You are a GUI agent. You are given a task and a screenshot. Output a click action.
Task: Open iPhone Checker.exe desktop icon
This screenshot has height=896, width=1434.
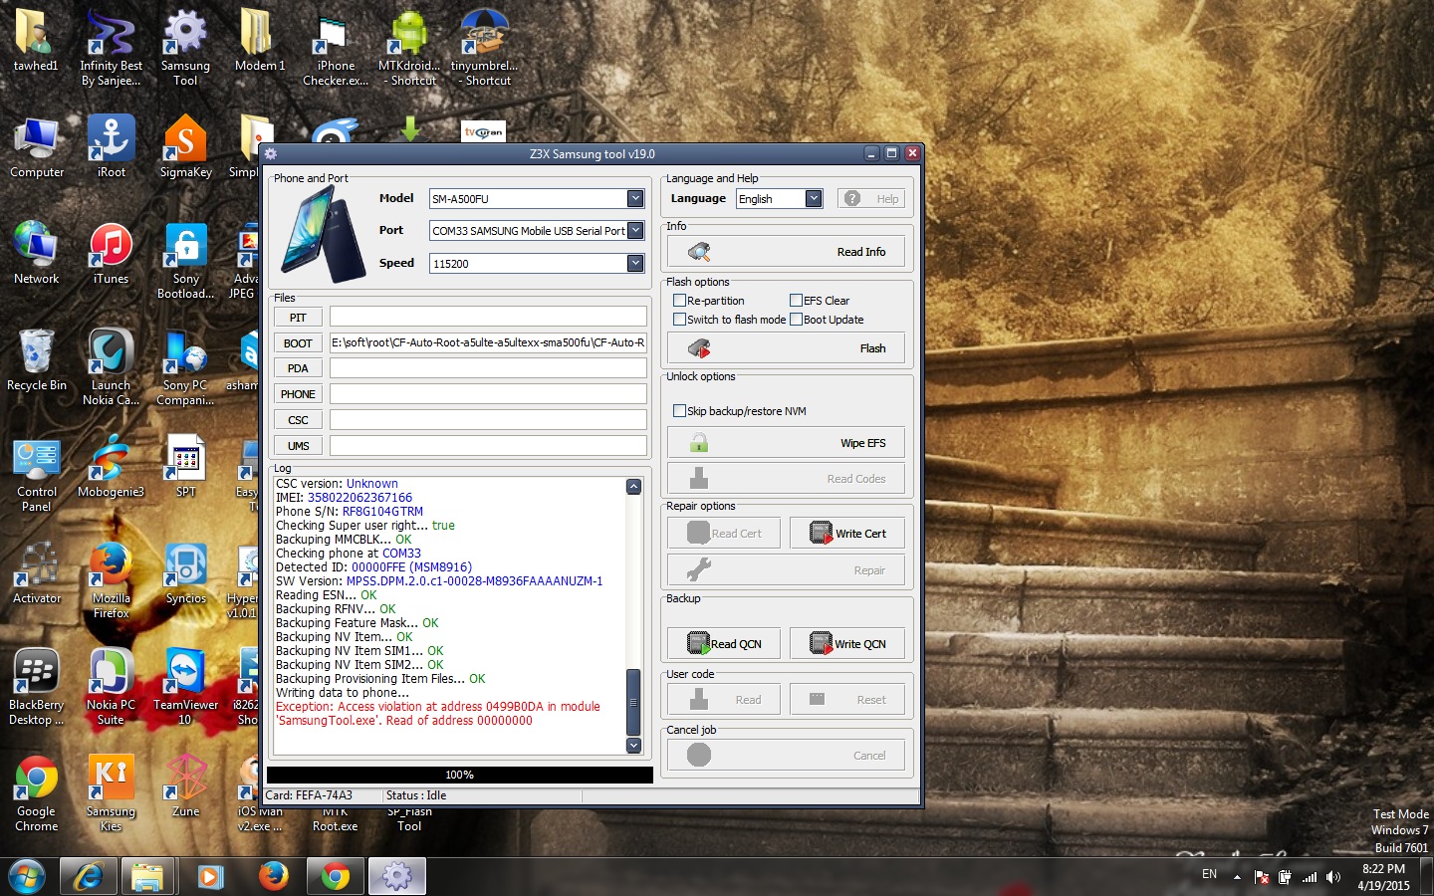[335, 47]
